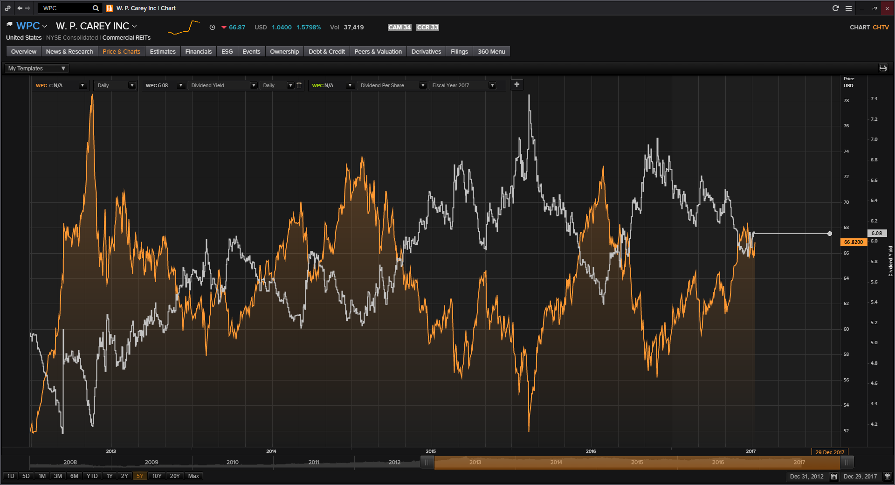The image size is (895, 485).
Task: Open the Peers & Valuation tab
Action: pos(378,51)
